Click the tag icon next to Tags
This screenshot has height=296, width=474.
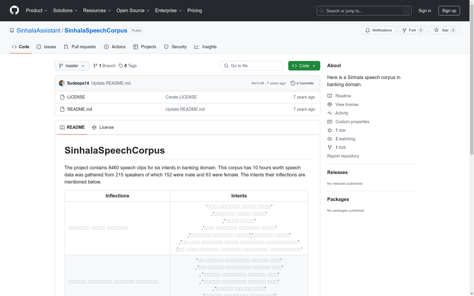click(x=121, y=66)
